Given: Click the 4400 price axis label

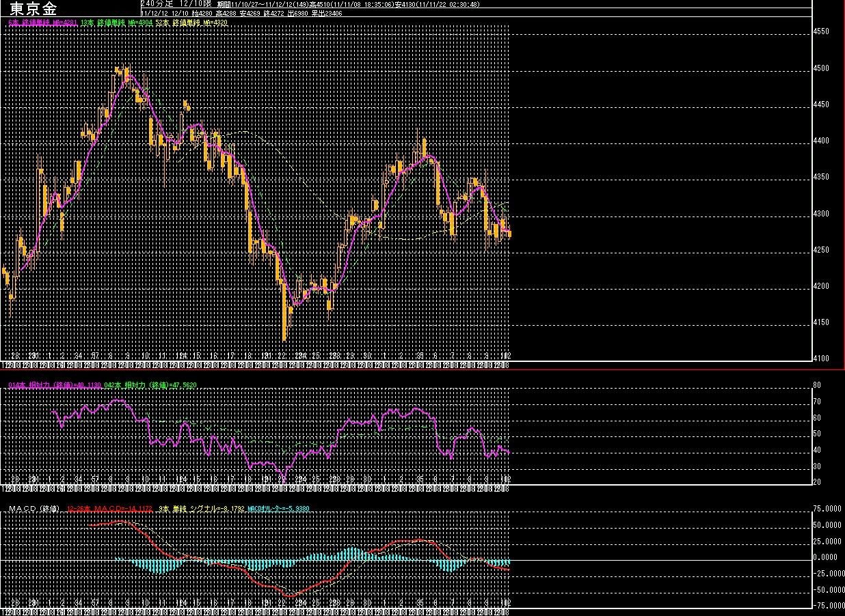Looking at the screenshot, I should 821,141.
